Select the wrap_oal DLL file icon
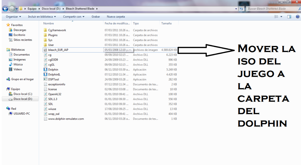The width and height of the screenshot is (301, 165). [x=45, y=114]
